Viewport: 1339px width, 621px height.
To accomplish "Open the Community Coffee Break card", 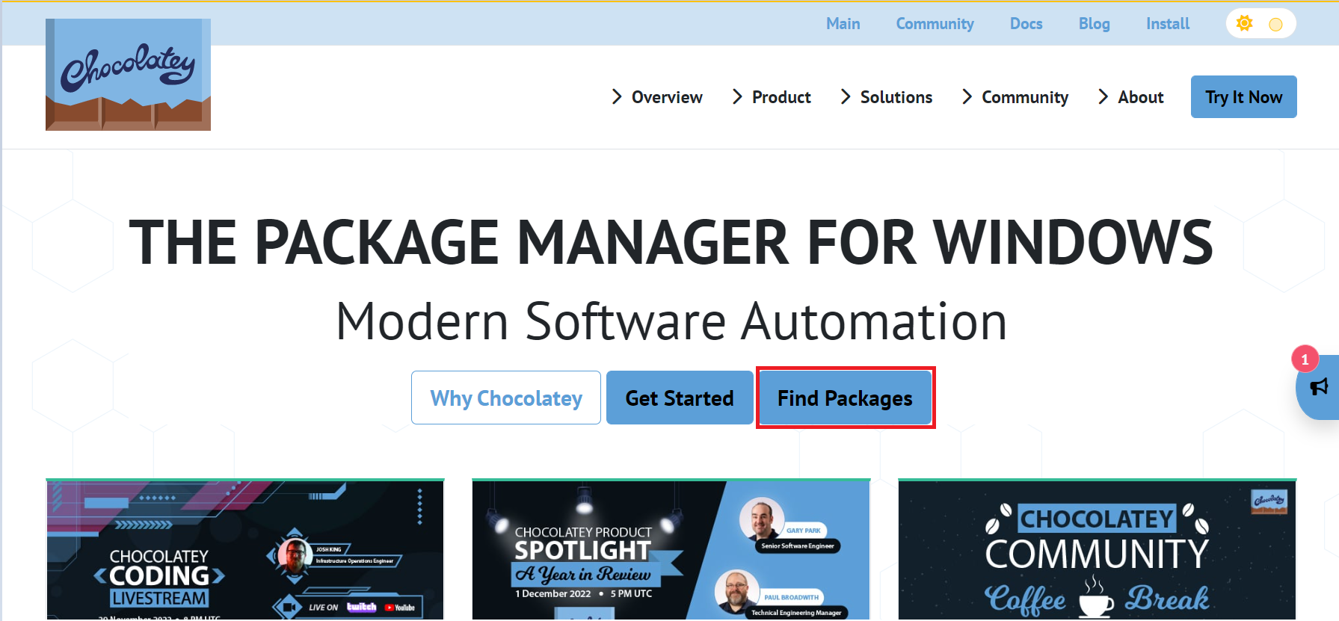I will (x=1098, y=550).
